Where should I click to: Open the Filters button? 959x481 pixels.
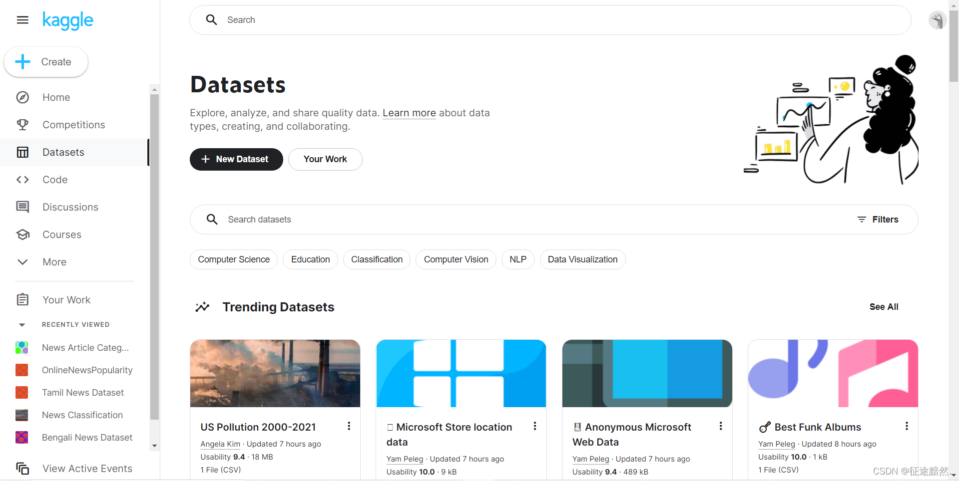point(878,220)
